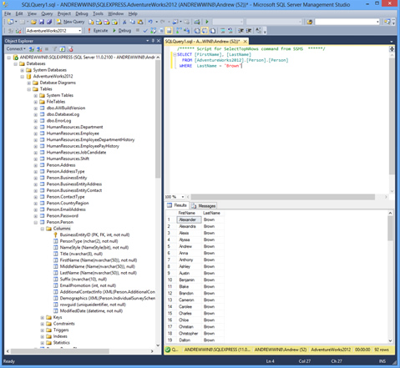Viewport: 400px width, 368px height.
Task: Expand the HumanResources.Employee table node
Action: point(36,134)
